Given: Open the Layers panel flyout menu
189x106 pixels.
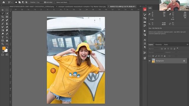Looking at the screenshot, I should (188, 44).
